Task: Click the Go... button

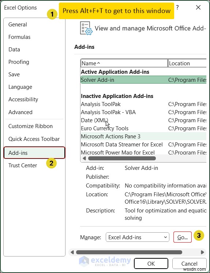Action: point(183,237)
